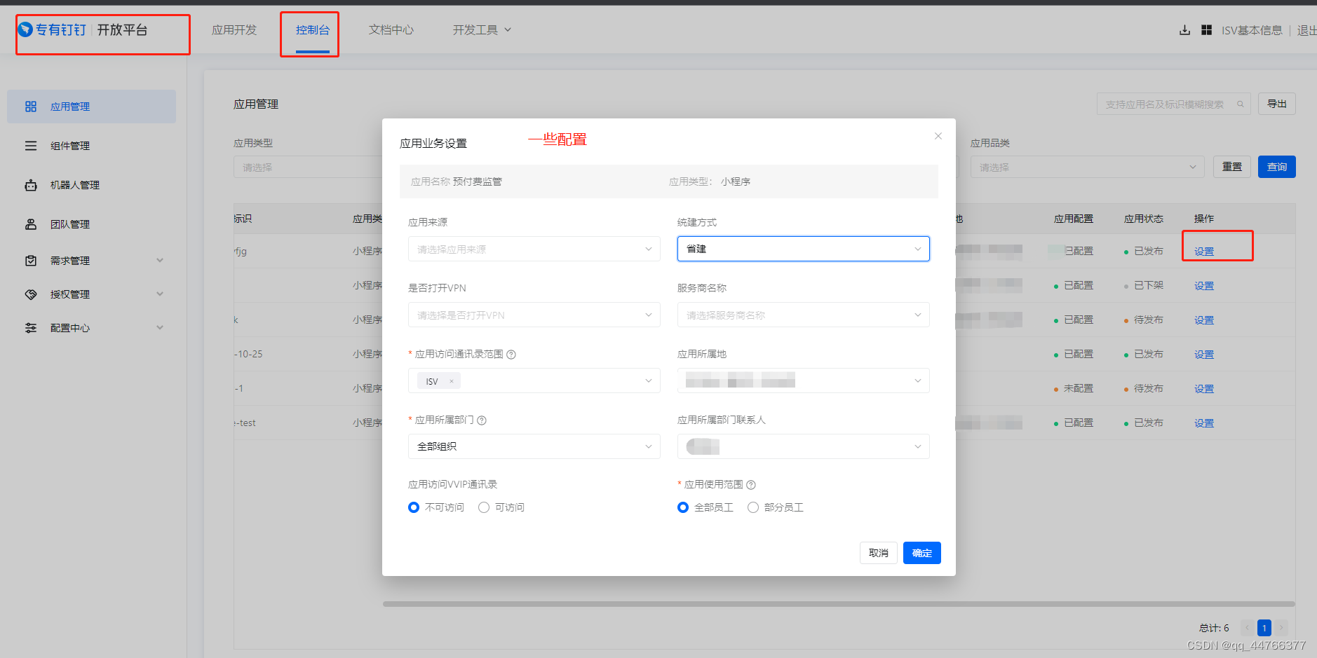Click the 应用管理 grid icon in sidebar
This screenshot has height=658, width=1317.
click(x=31, y=107)
